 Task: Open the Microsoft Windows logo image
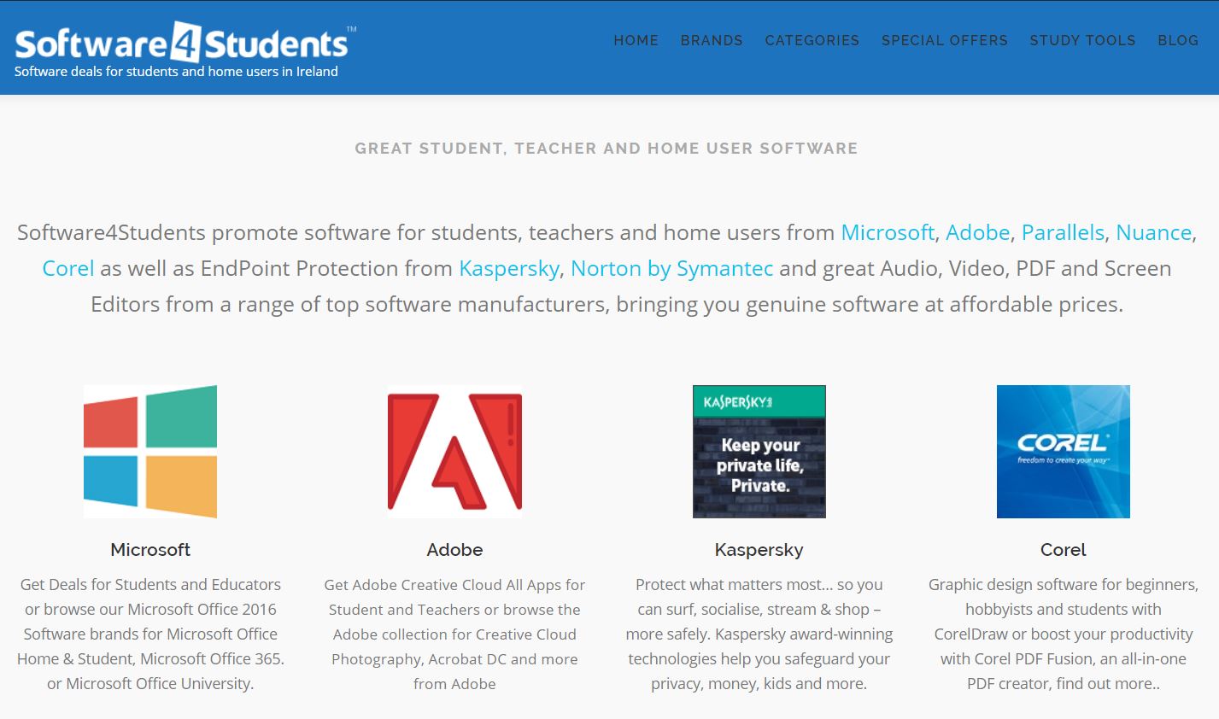coord(150,452)
